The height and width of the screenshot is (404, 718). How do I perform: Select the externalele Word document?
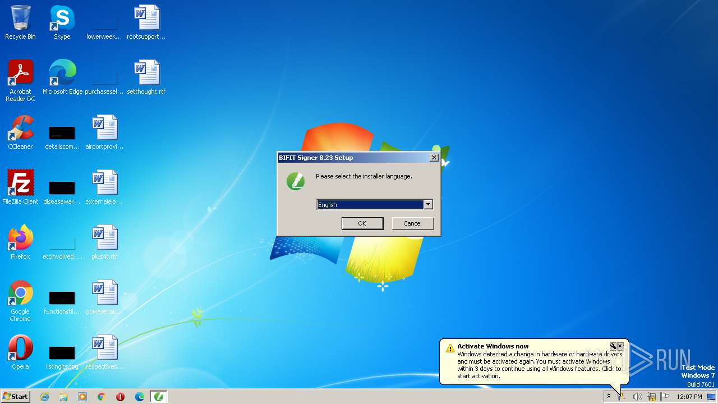tap(104, 188)
